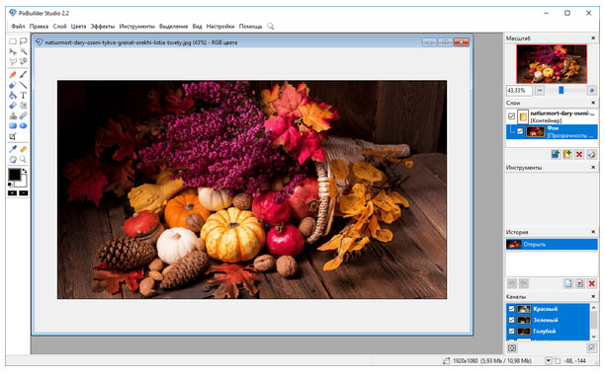Image resolution: width=605 pixels, height=373 pixels.
Task: Select the rectangular selection tool
Action: click(13, 40)
